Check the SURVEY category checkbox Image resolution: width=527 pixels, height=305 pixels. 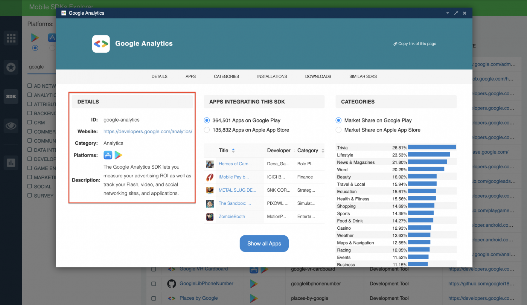point(30,195)
